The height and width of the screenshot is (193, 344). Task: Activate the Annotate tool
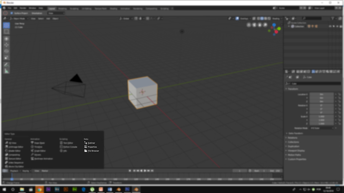(x=6, y=65)
